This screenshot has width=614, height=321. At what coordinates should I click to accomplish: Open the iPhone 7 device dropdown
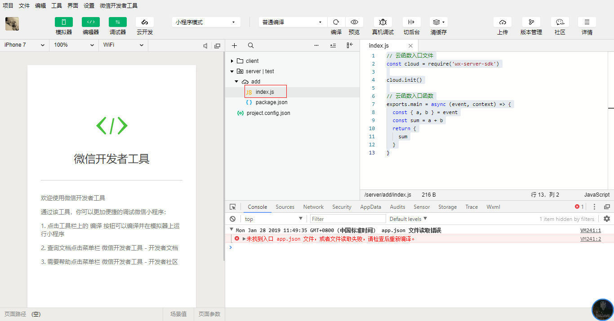pos(24,45)
